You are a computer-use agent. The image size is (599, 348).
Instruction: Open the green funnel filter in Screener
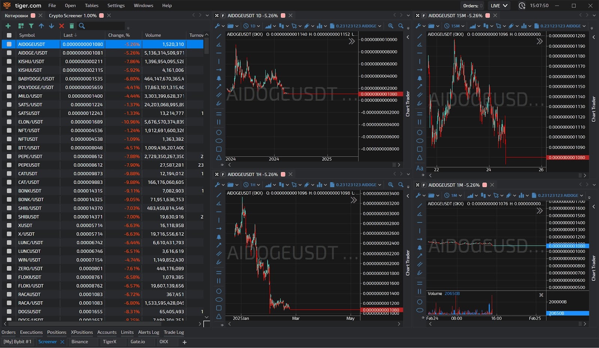pos(31,26)
